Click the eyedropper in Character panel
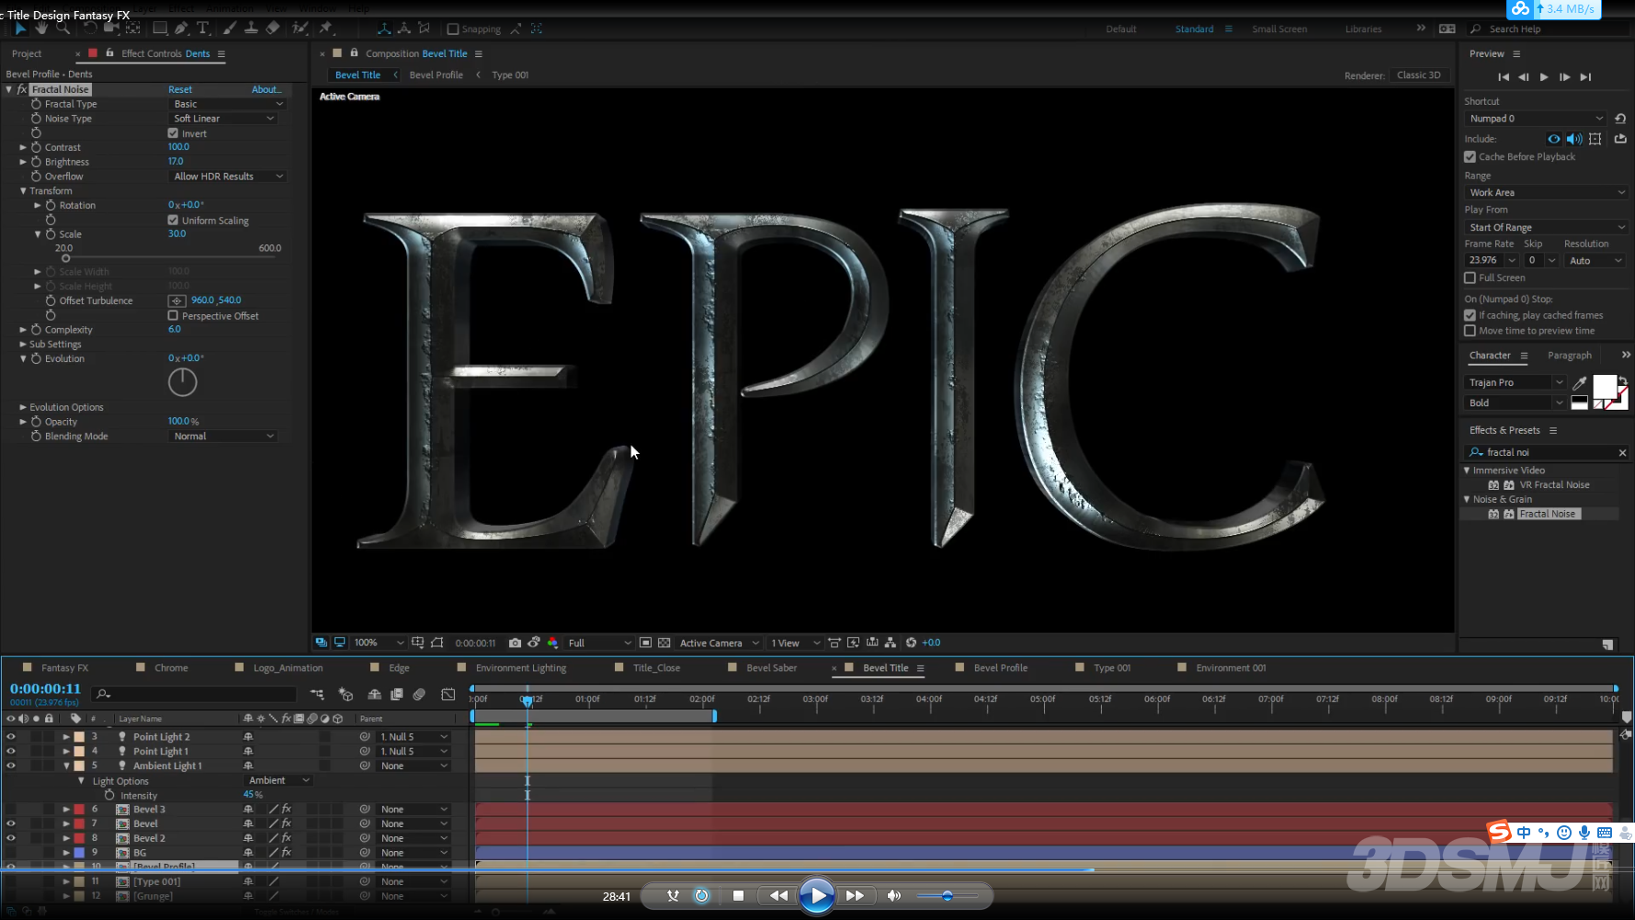The width and height of the screenshot is (1635, 920). (x=1580, y=382)
